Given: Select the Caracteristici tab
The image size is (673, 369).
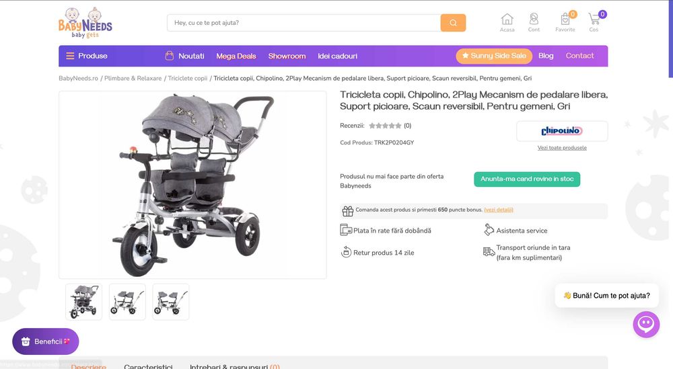Looking at the screenshot, I should (x=148, y=366).
